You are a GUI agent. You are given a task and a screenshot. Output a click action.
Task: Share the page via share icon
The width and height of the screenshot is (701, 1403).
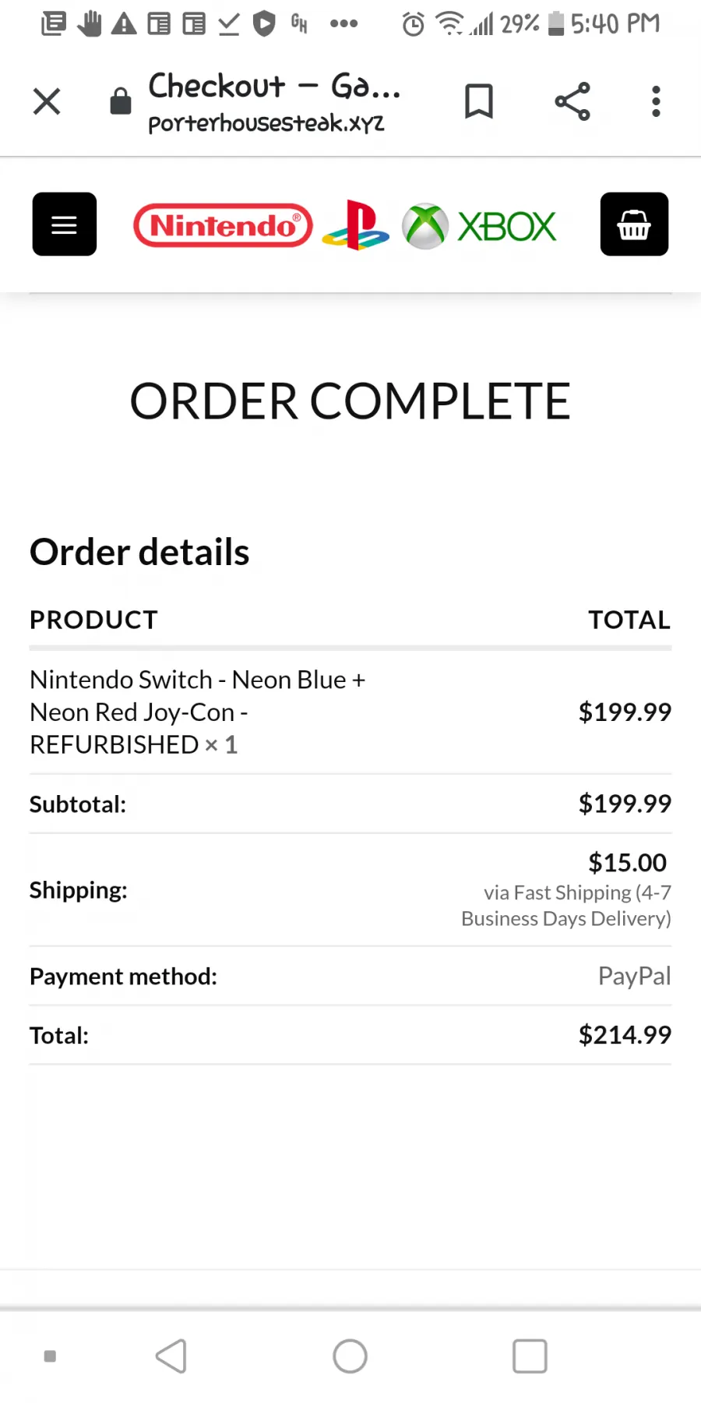tap(572, 101)
